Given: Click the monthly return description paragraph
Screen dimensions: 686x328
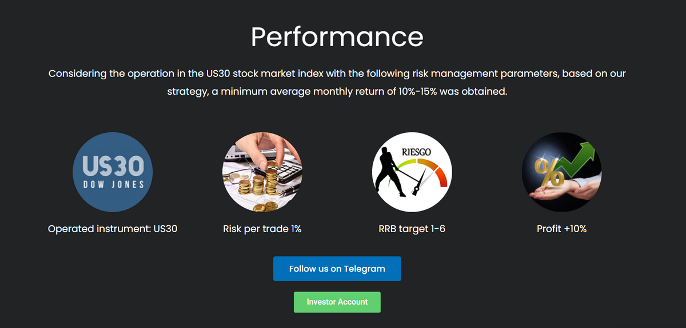Looking at the screenshot, I should coord(337,82).
